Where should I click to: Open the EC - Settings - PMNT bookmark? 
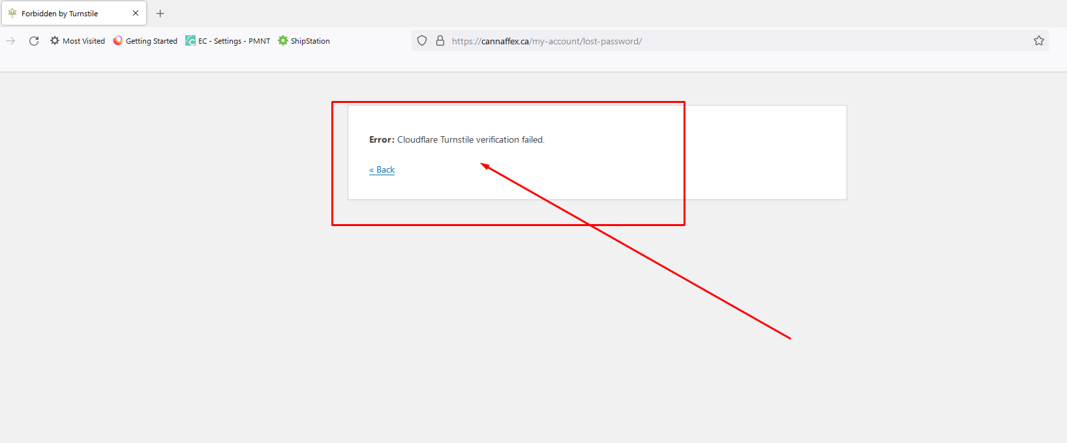click(x=228, y=41)
